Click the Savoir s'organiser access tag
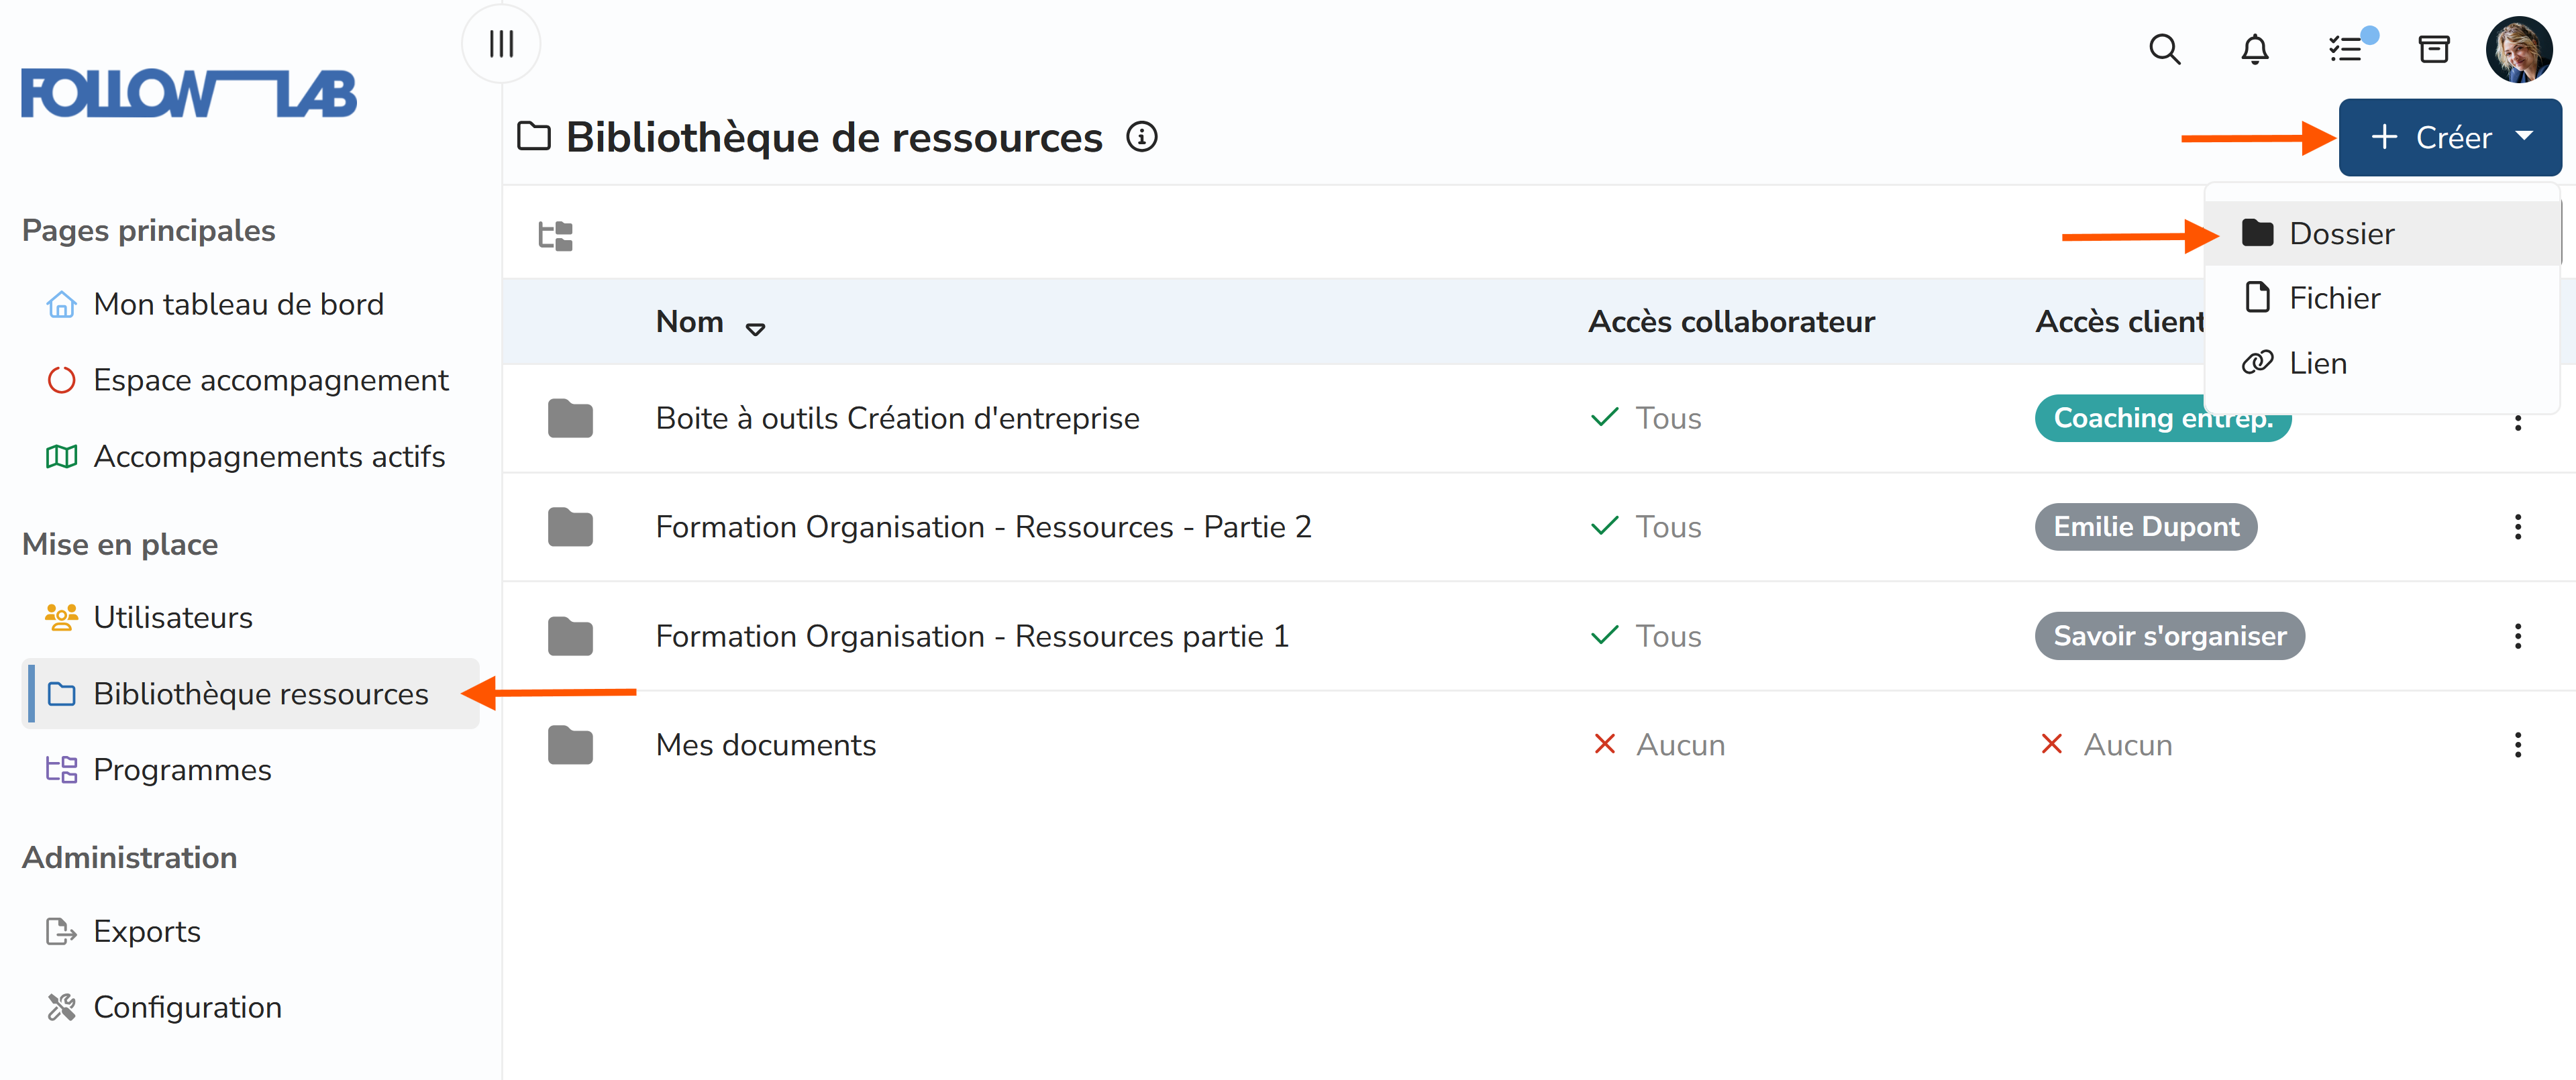Viewport: 2576px width, 1080px height. pos(2169,636)
